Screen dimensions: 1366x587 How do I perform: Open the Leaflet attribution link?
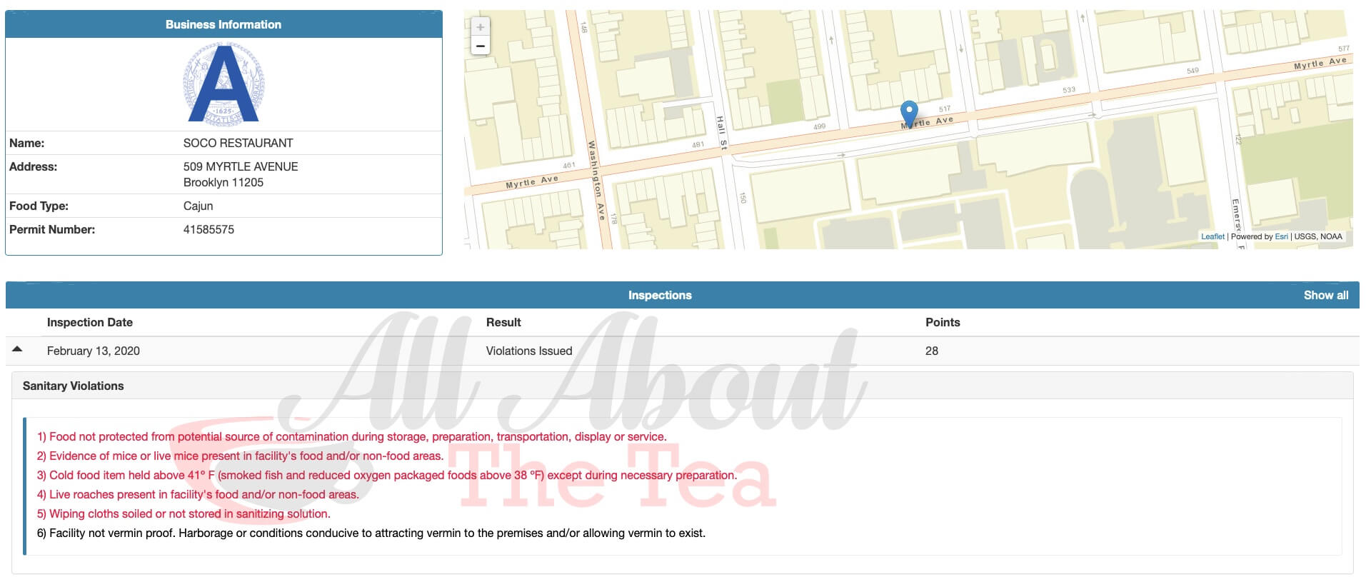click(x=1212, y=236)
